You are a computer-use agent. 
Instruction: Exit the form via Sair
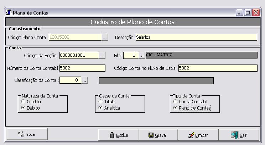click(239, 135)
